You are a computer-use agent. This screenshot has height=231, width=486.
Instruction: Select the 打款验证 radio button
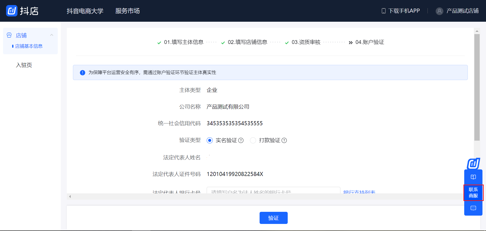(x=253, y=140)
